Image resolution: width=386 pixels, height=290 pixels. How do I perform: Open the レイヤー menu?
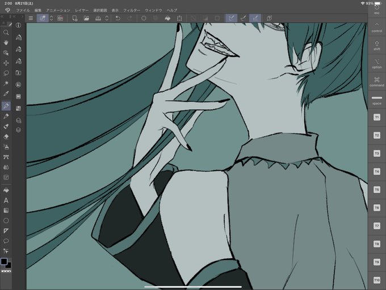82,10
